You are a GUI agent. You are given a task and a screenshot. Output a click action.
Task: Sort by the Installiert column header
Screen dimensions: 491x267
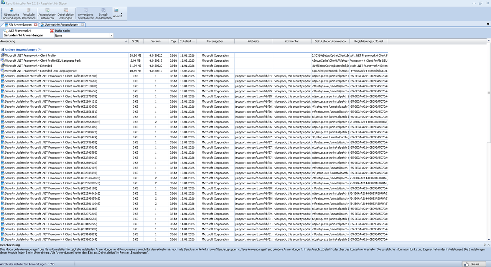coord(187,41)
